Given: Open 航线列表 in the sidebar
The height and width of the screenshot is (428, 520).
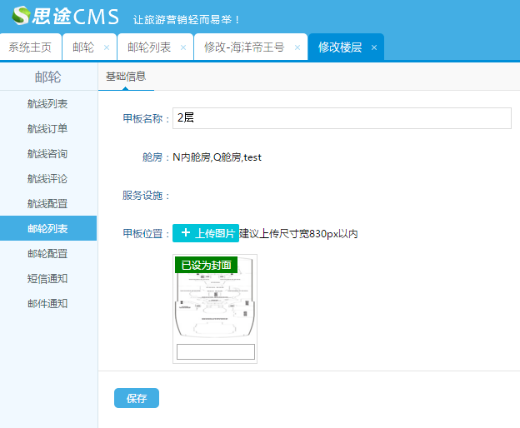Looking at the screenshot, I should point(47,104).
